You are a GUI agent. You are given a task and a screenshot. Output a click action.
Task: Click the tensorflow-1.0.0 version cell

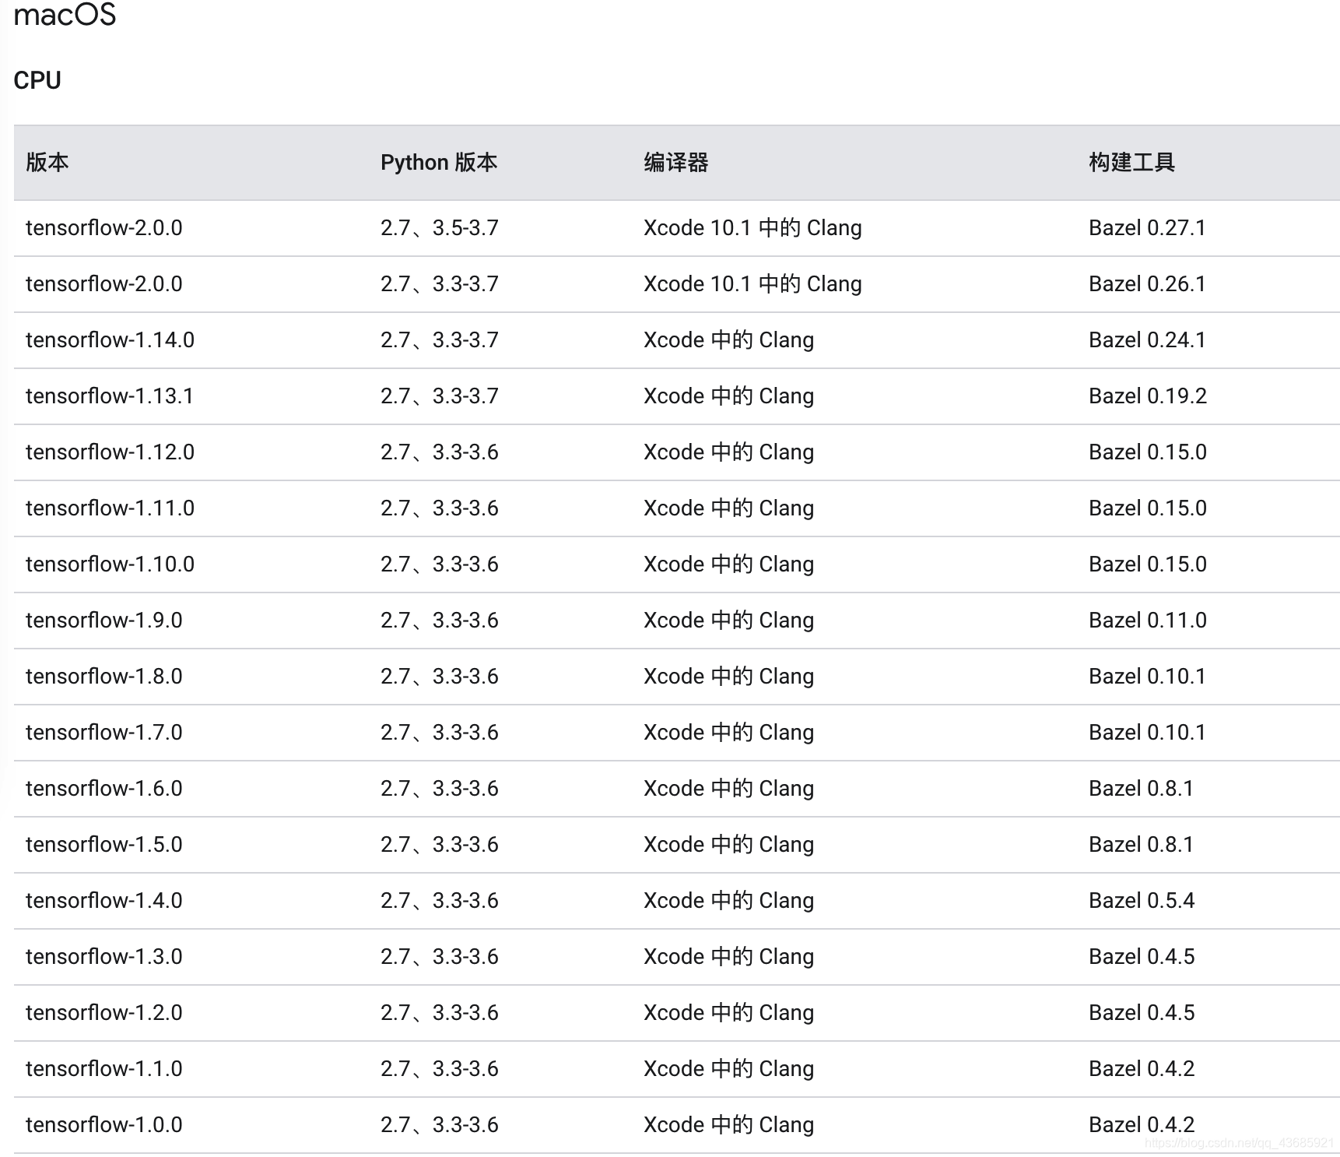pyautogui.click(x=104, y=1125)
